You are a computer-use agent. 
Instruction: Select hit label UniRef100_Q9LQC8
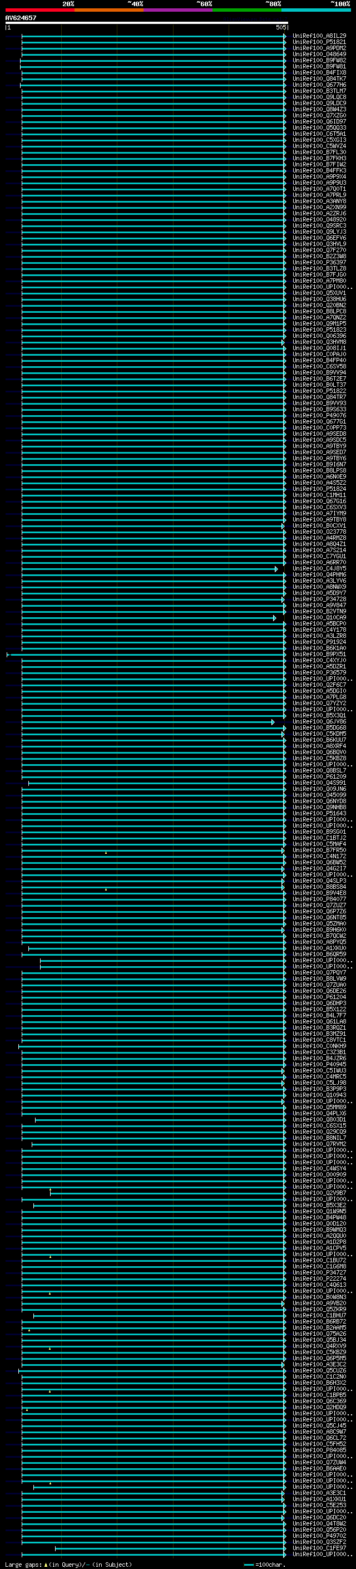(319, 97)
